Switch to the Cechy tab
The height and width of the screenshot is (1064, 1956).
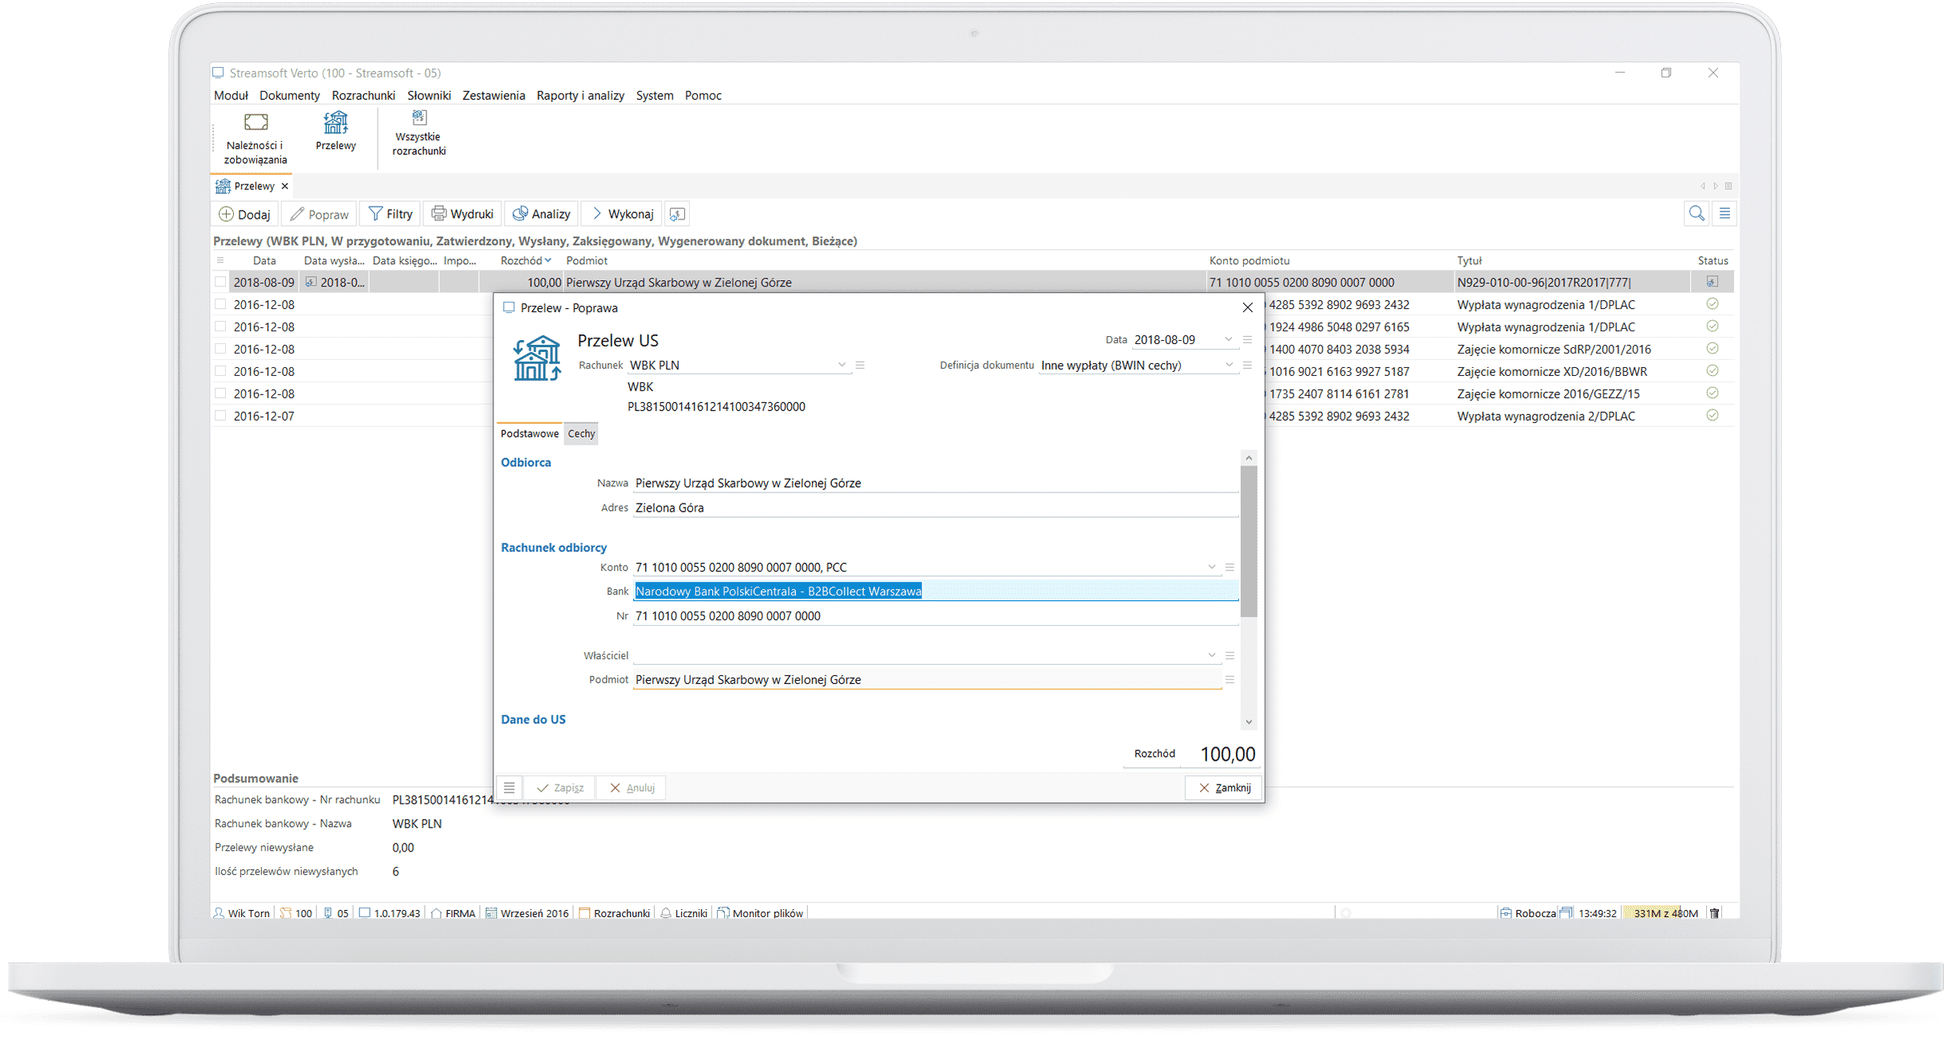[581, 433]
